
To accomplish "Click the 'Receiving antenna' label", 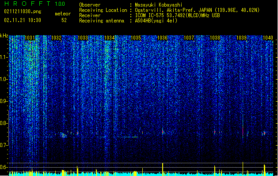I will pyautogui.click(x=102, y=21).
